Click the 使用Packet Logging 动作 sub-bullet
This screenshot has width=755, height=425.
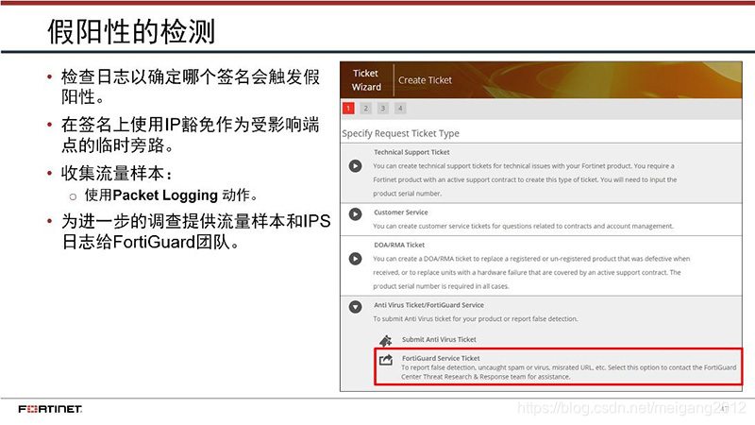tap(171, 195)
